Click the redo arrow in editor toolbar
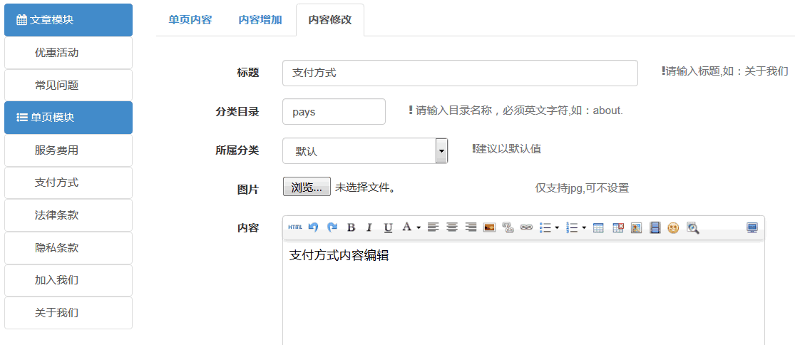This screenshot has height=345, width=795. click(332, 227)
